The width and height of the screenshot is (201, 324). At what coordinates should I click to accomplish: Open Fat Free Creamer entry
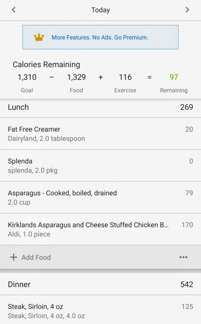pos(100,134)
